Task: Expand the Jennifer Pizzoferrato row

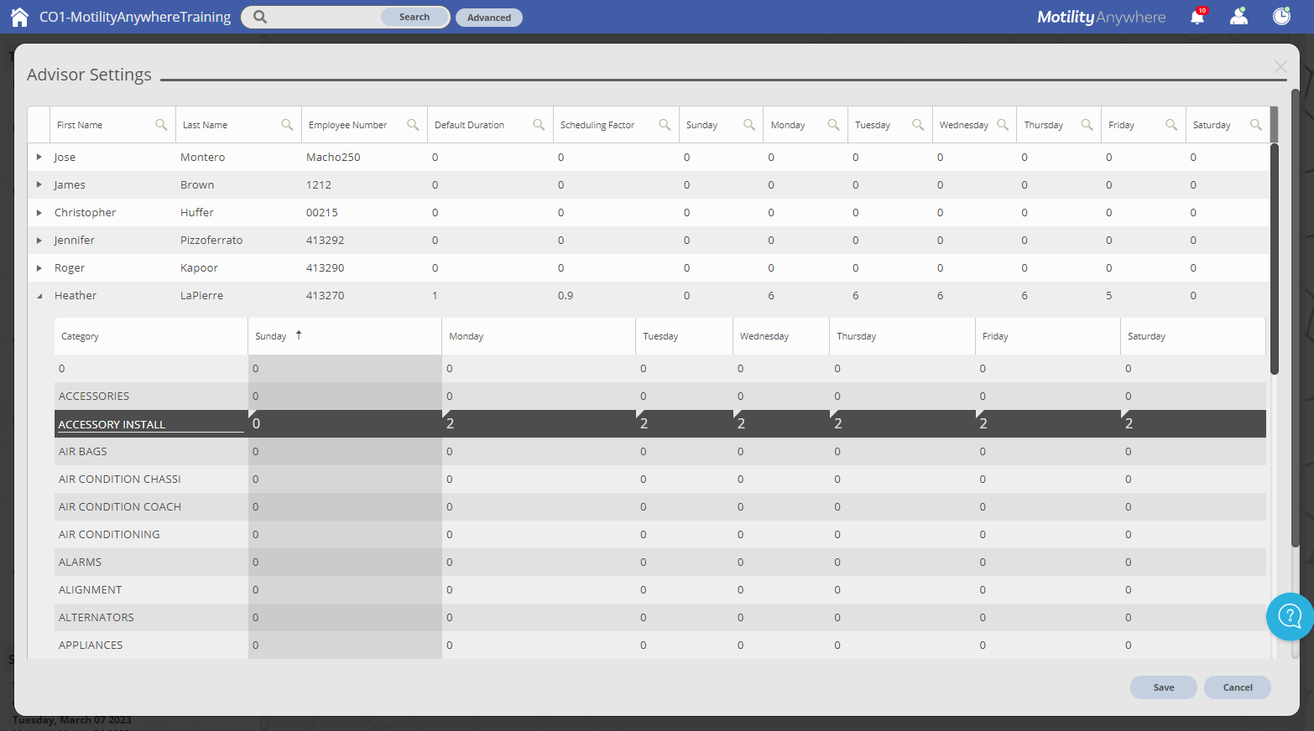Action: [39, 240]
